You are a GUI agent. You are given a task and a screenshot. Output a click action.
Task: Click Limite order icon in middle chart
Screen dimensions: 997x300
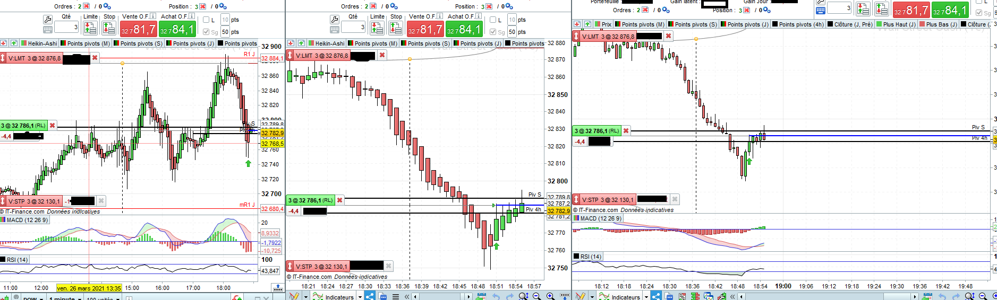tap(377, 28)
